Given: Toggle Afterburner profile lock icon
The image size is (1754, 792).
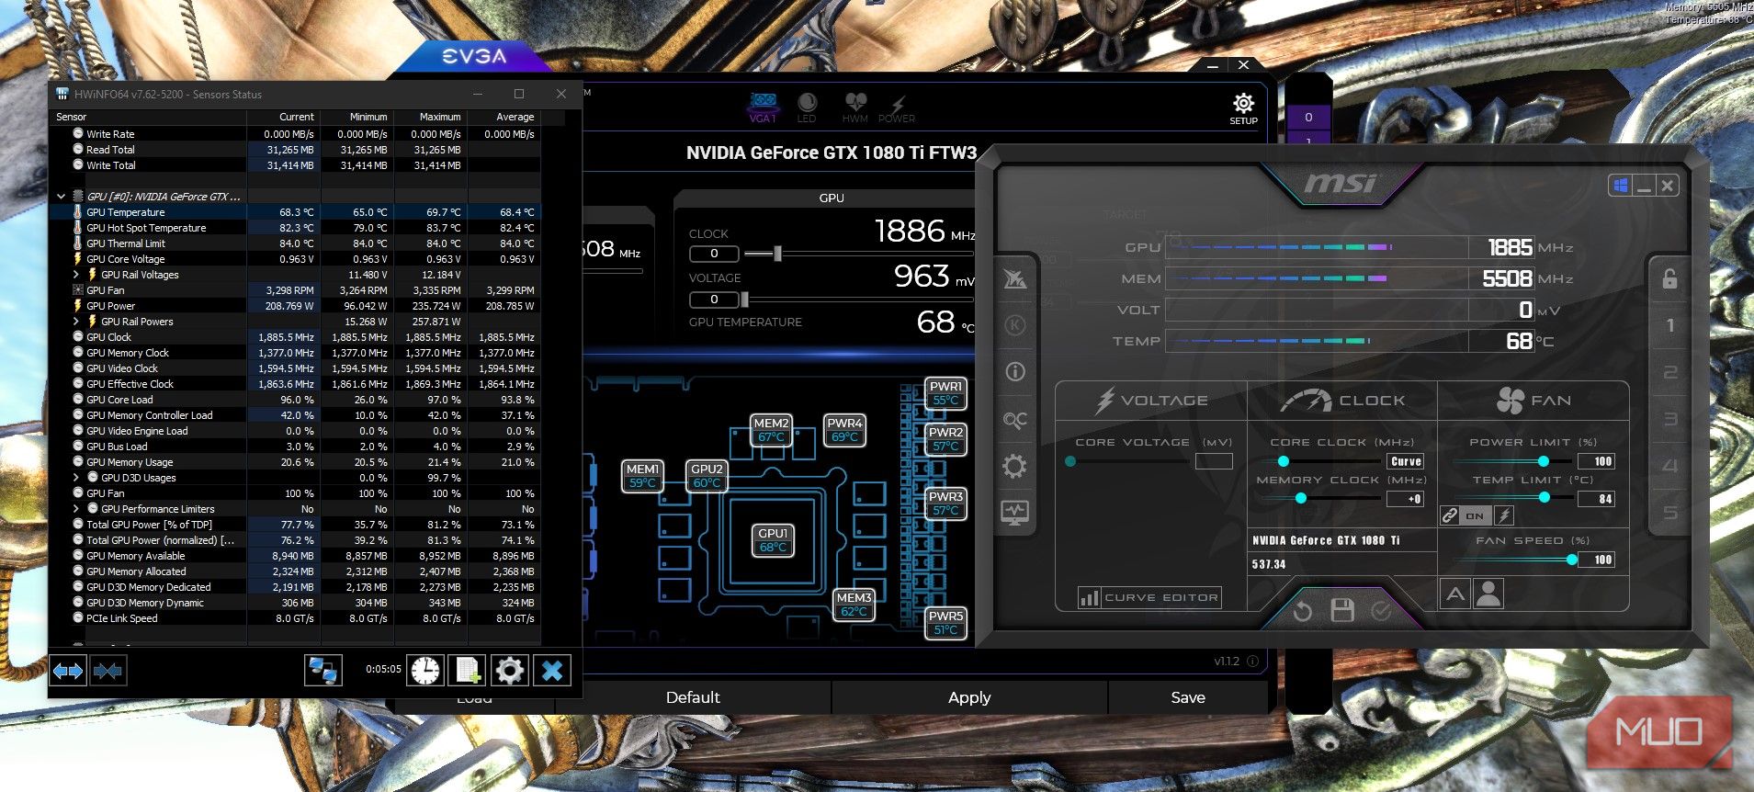Looking at the screenshot, I should tap(1669, 279).
